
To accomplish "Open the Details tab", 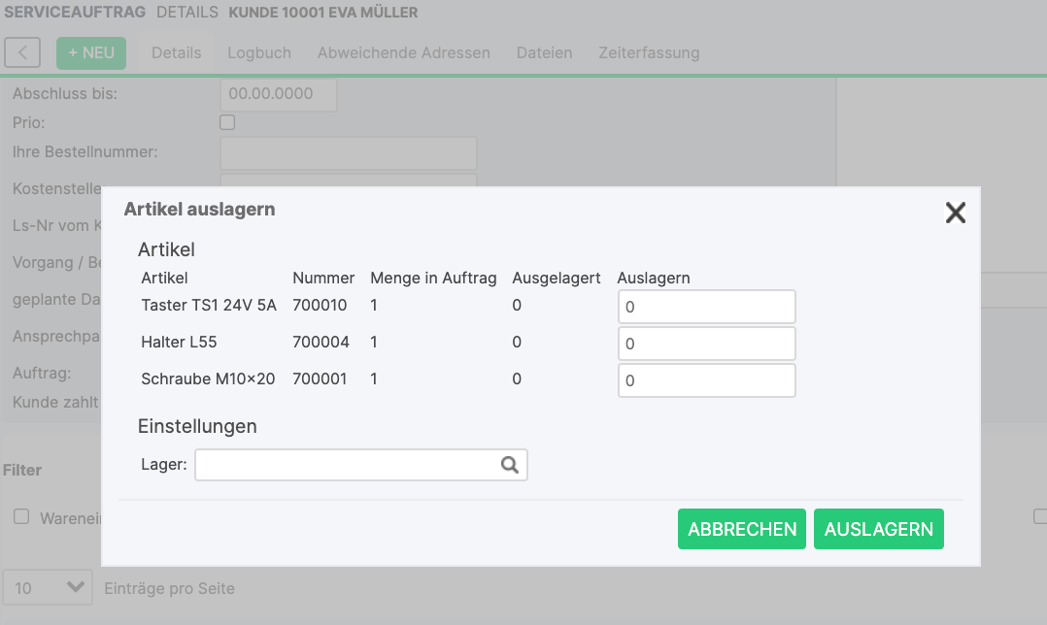I will (176, 52).
